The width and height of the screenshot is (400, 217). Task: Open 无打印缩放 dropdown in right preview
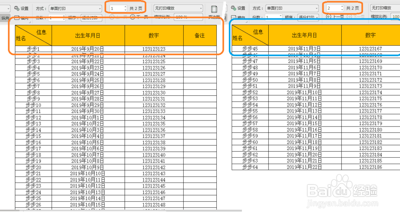click(385, 8)
